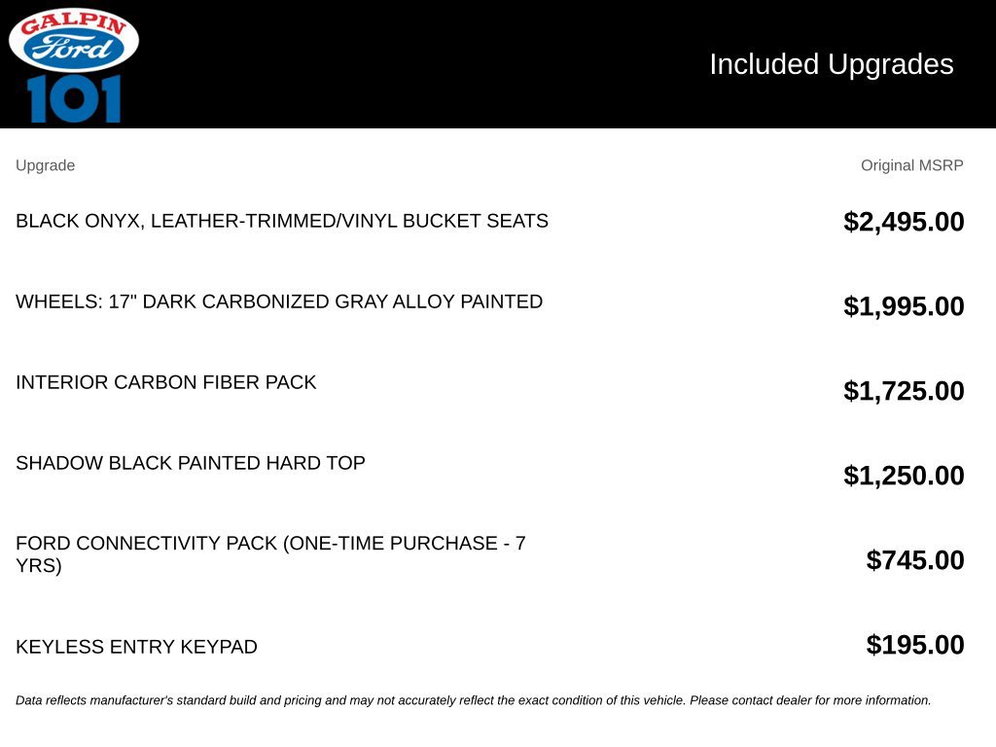
Task: Click the $1,250.00 price
Action: pyautogui.click(x=904, y=475)
